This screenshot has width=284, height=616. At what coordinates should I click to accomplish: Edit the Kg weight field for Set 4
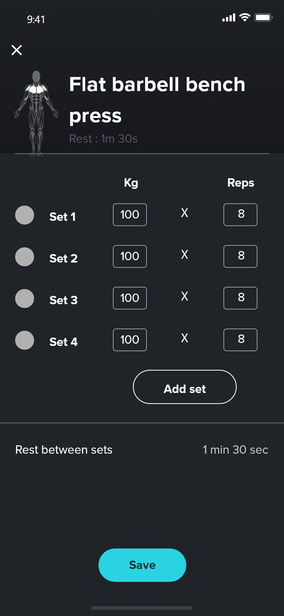pyautogui.click(x=130, y=340)
